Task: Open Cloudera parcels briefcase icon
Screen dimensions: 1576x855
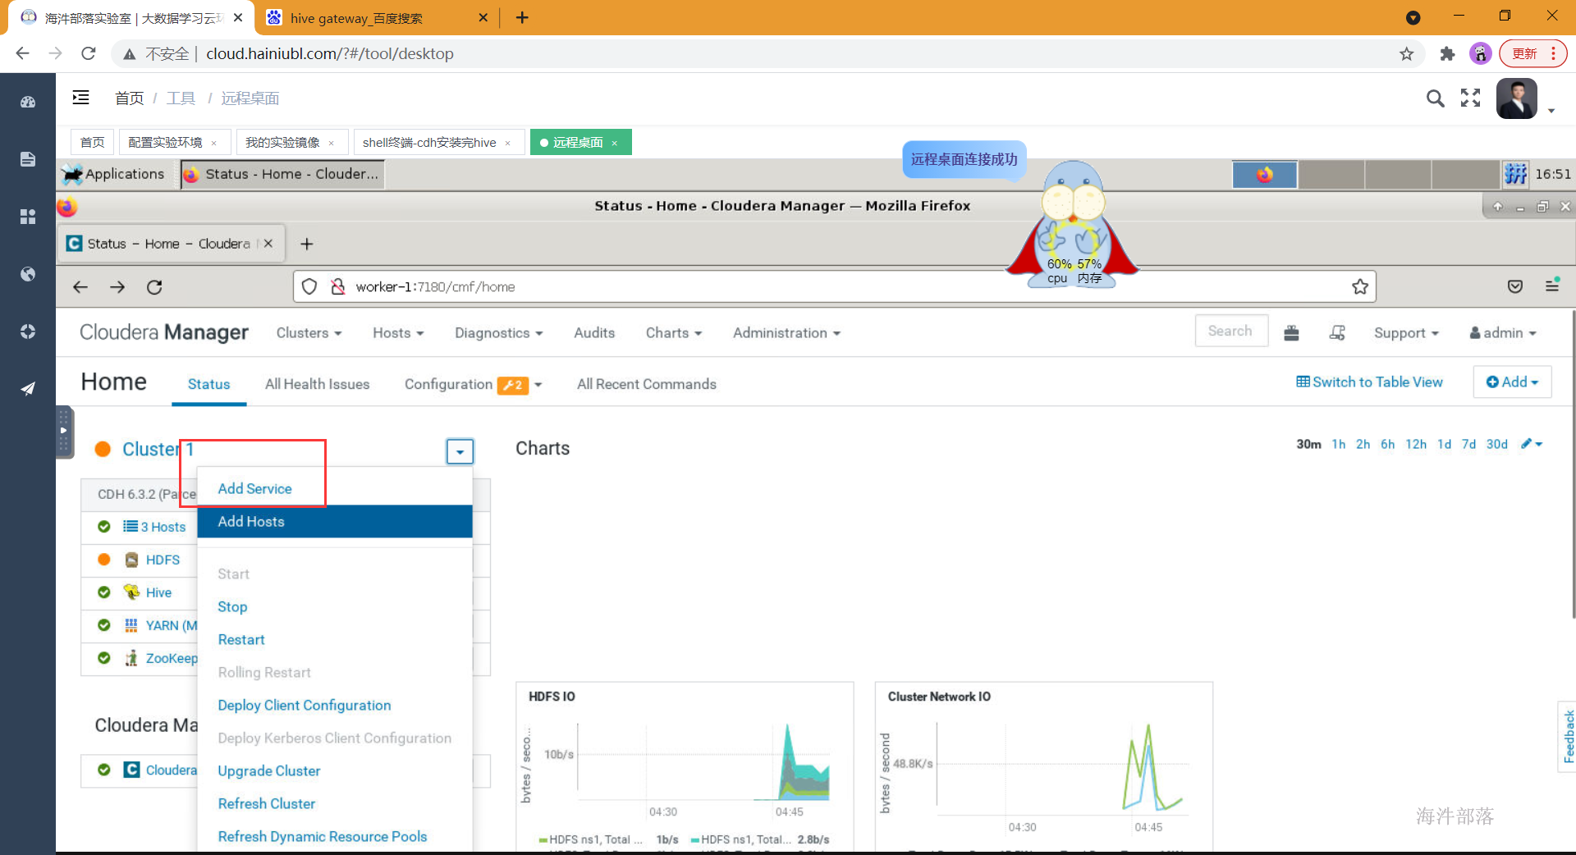Action: [1291, 332]
